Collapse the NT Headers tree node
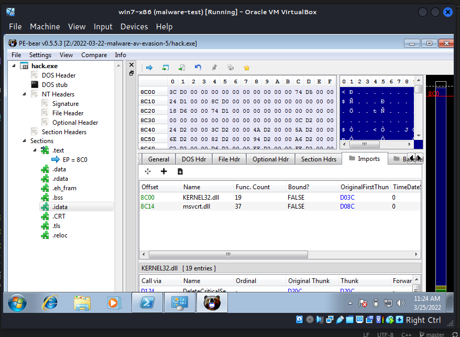 tap(25, 94)
